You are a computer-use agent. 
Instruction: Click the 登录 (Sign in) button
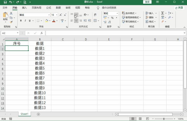[147, 2]
